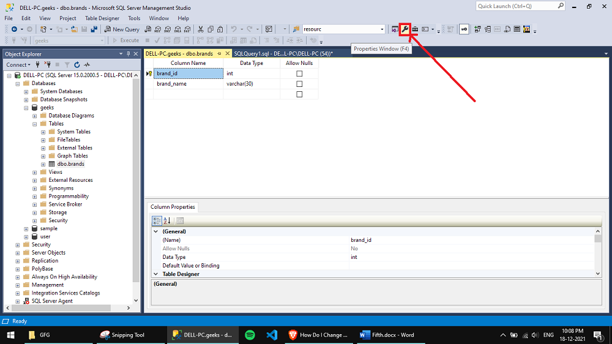
Task: Toggle the Object Explorer auto-hide pin
Action: click(x=128, y=54)
